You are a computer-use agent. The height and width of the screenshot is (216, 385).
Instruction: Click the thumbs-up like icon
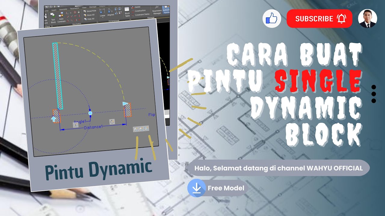coord(272,19)
